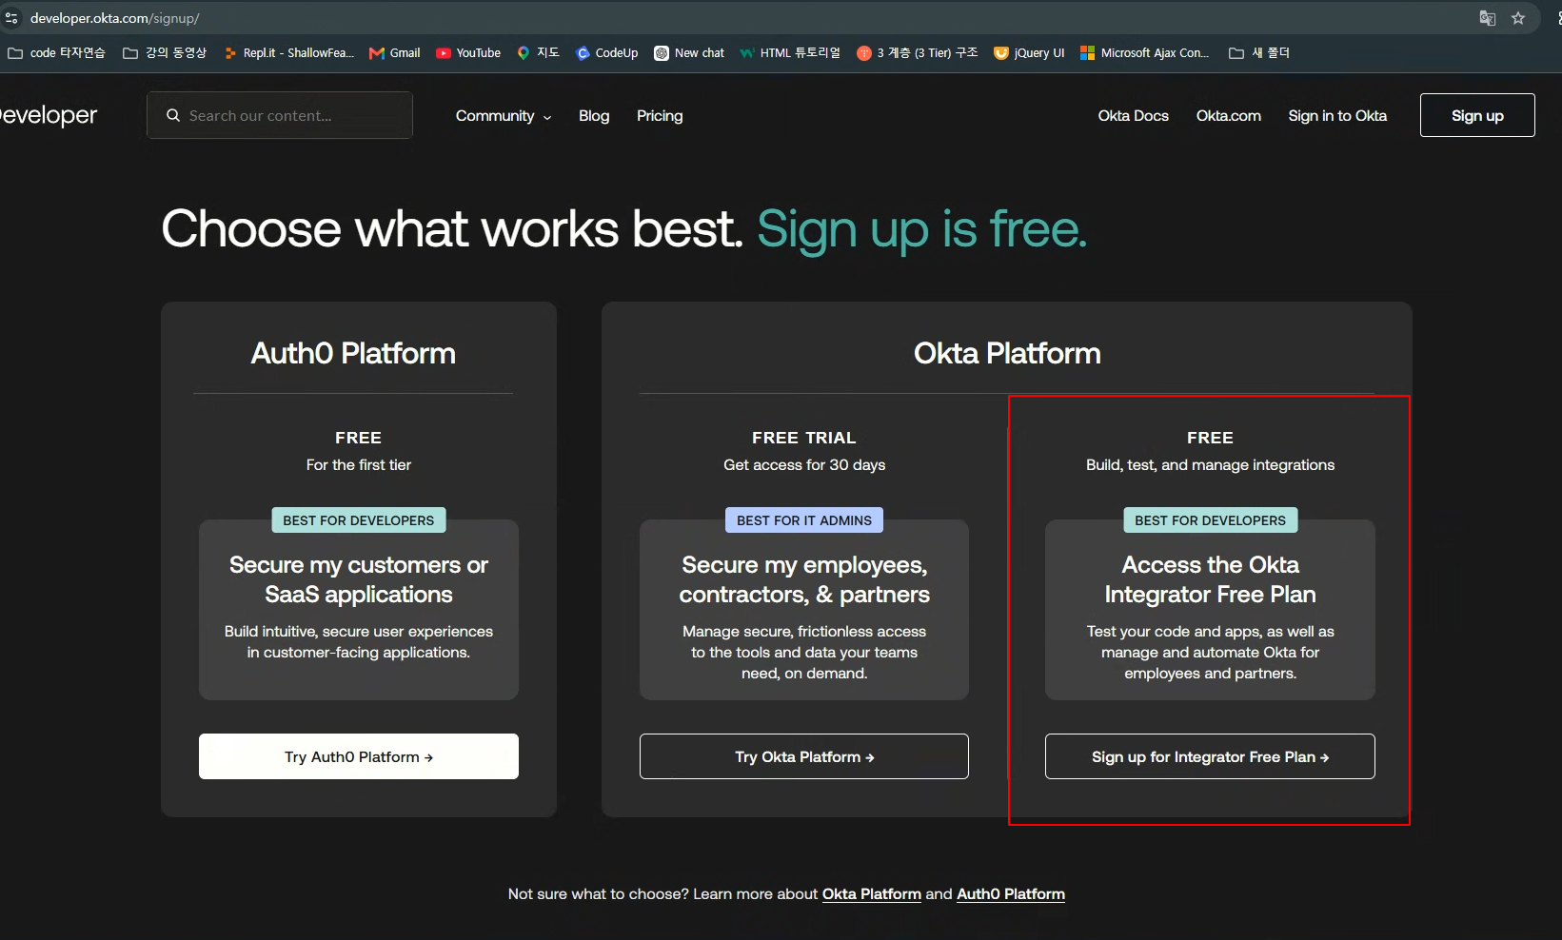This screenshot has height=940, width=1562.
Task: Open the 지도 maps bookmark
Action: (538, 53)
